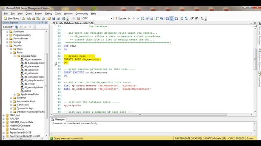Switch to Results to File mode
The width and height of the screenshot is (261, 146).
[176, 18]
